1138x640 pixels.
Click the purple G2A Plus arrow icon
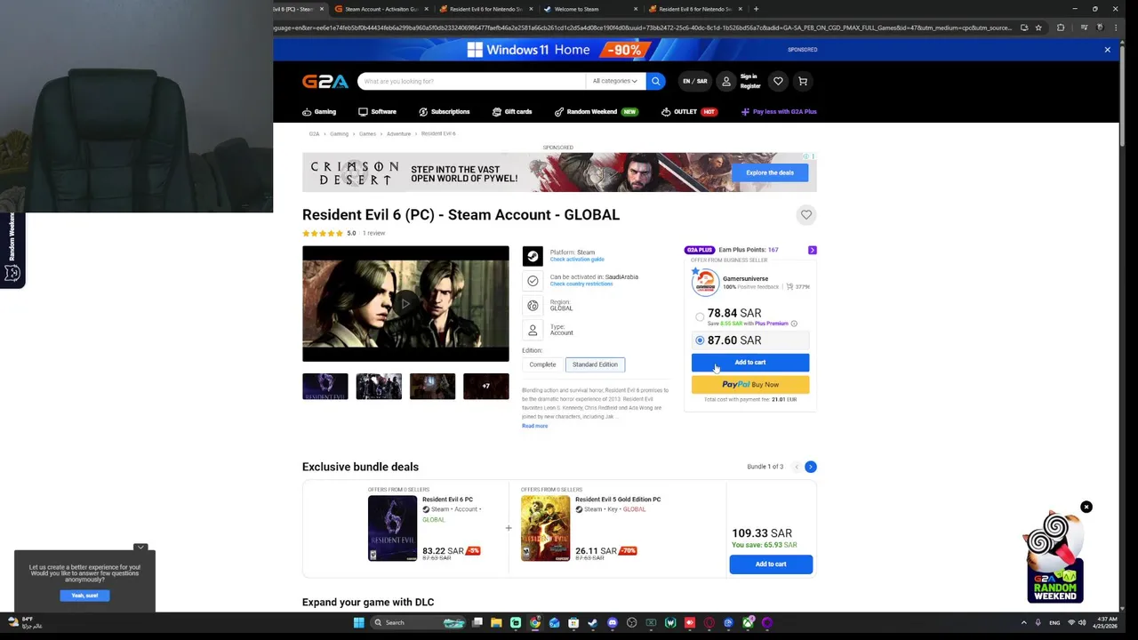(x=812, y=250)
